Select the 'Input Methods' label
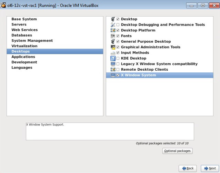 pyautogui.click(x=135, y=53)
